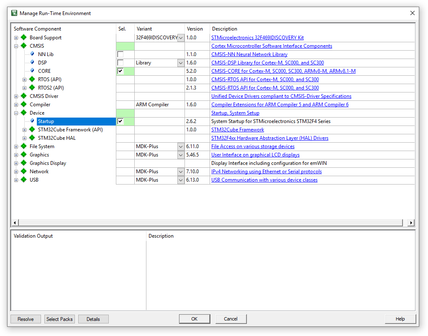Close the Manage Run-Time Environment dialog
This screenshot has height=336, width=428.
click(413, 13)
